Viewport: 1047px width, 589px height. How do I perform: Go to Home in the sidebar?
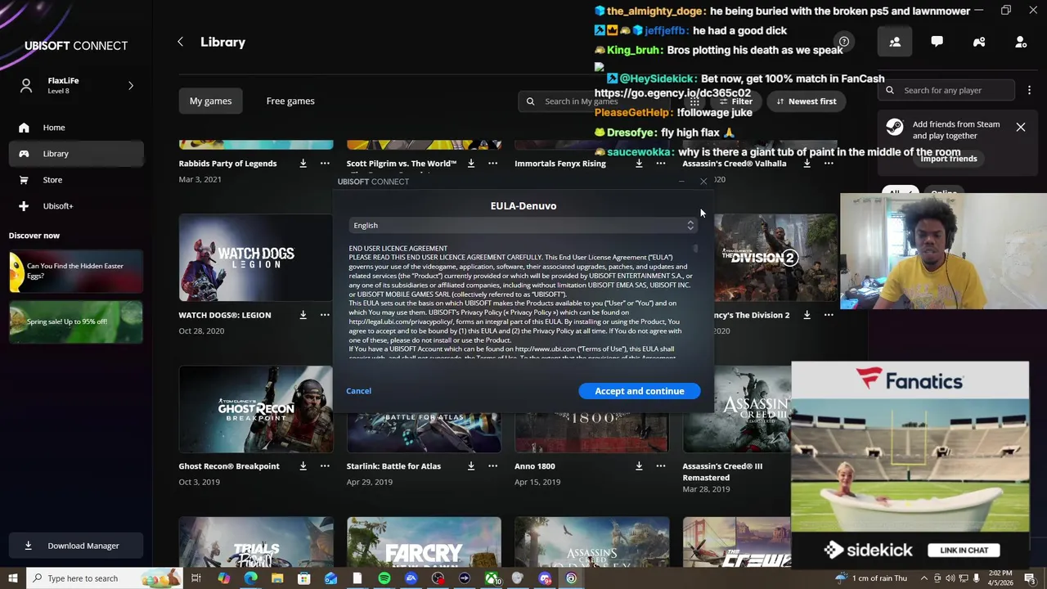point(76,128)
